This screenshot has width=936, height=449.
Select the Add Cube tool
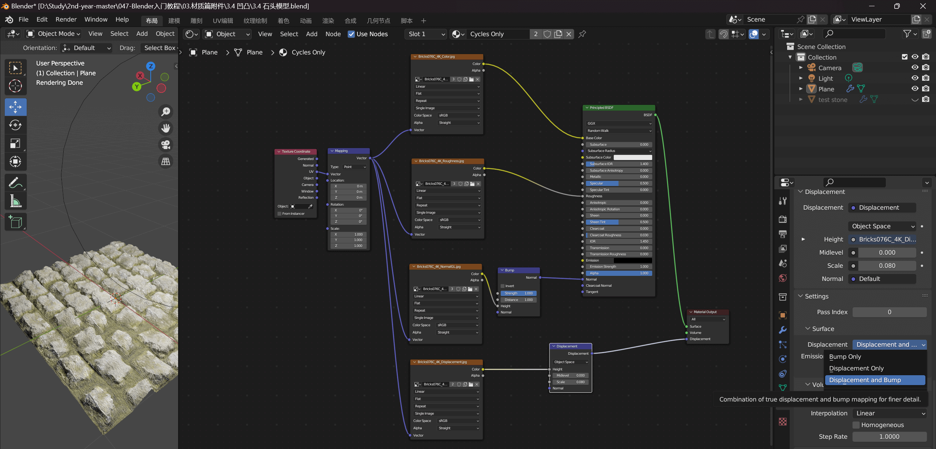[x=15, y=222]
